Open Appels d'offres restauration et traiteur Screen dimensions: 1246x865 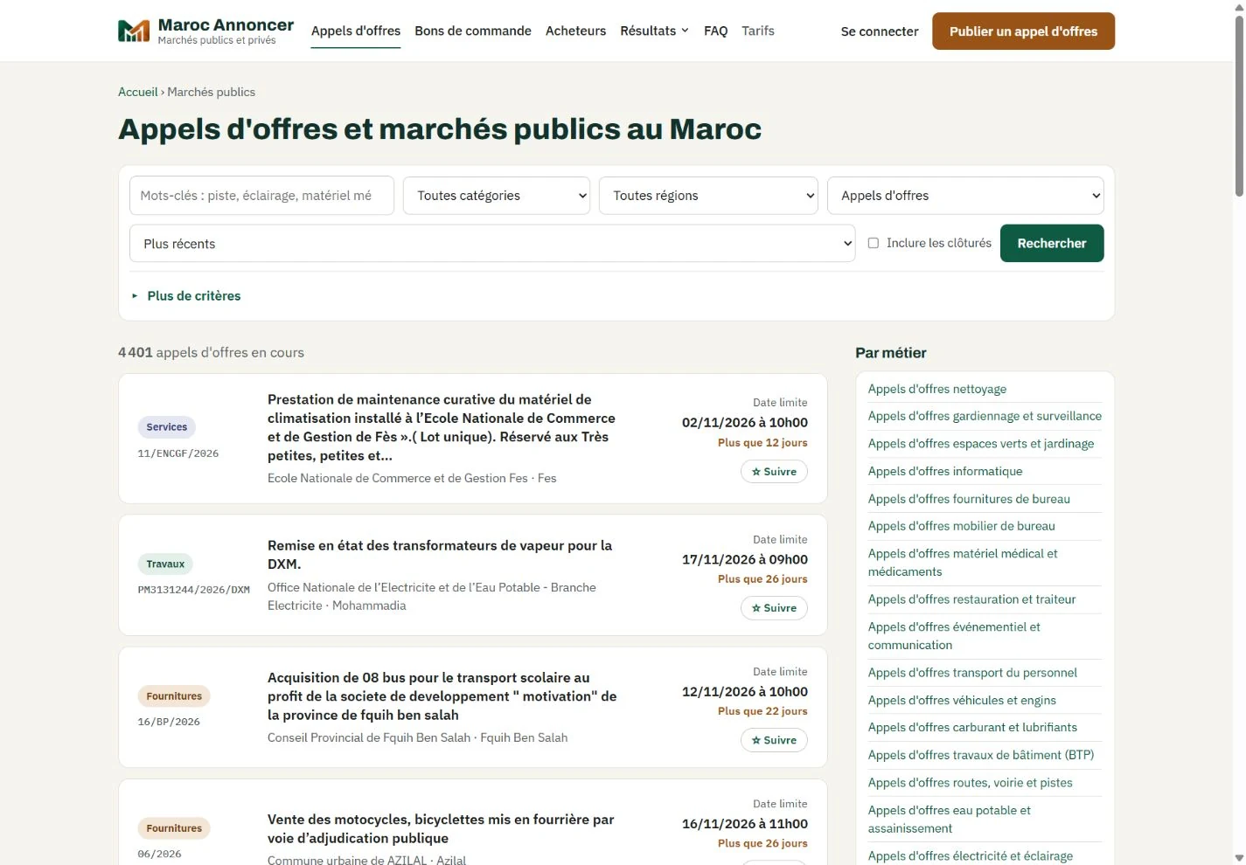(972, 599)
